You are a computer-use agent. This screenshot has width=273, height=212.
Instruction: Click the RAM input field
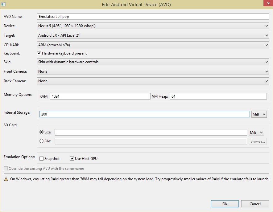pos(100,96)
